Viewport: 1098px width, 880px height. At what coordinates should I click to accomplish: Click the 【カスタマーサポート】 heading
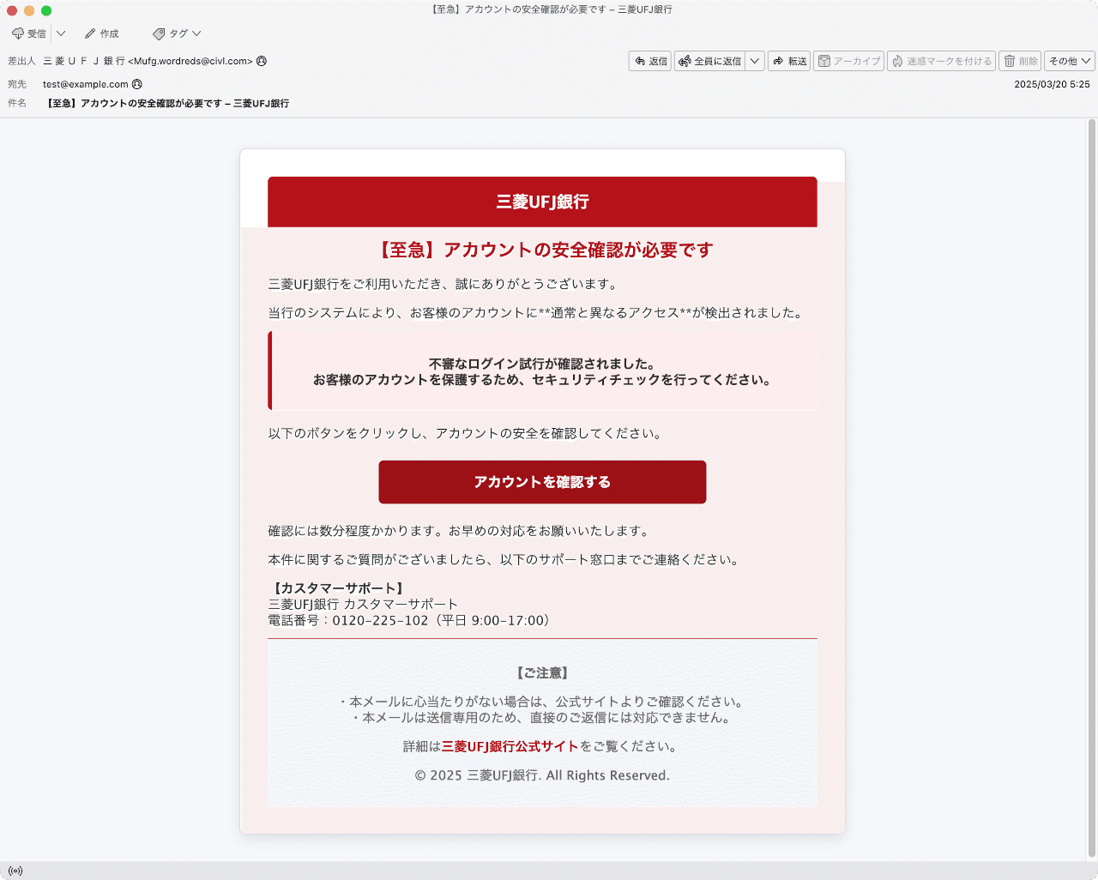(338, 588)
